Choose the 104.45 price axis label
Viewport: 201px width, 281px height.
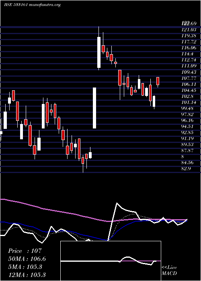pos(189,90)
